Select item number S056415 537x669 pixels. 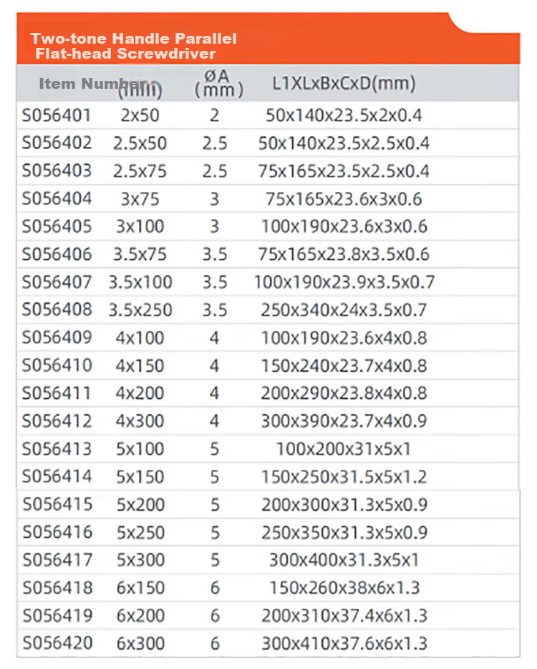[57, 504]
